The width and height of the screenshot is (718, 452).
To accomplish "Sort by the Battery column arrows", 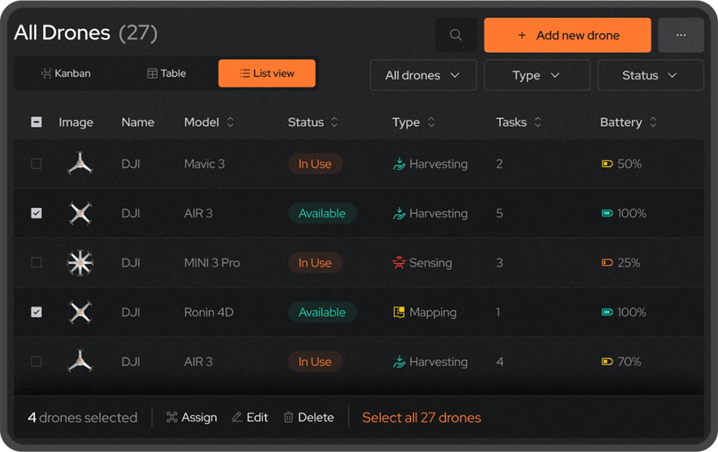I will coord(653,122).
